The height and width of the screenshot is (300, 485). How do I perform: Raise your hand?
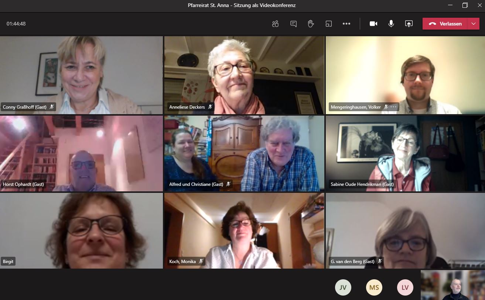[x=311, y=24]
